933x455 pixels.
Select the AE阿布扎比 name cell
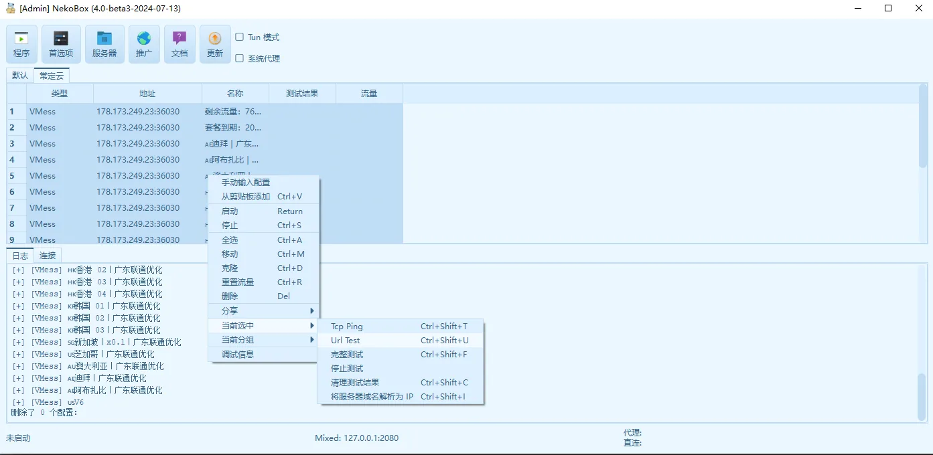pyautogui.click(x=235, y=160)
